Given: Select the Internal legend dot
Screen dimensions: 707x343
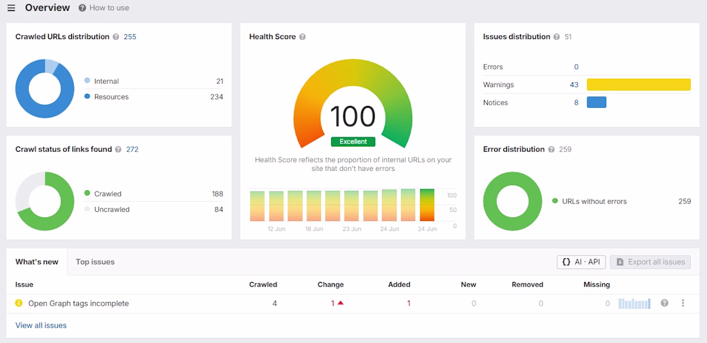Looking at the screenshot, I should pos(87,81).
